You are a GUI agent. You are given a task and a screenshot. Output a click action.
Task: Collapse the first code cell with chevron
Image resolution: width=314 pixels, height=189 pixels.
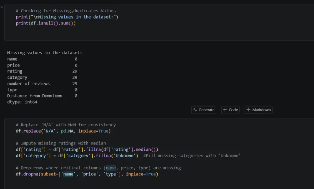pyautogui.click(x=2, y=7)
